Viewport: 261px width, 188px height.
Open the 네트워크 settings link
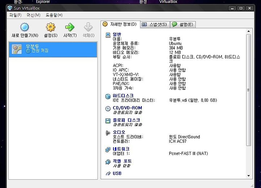click(121, 149)
